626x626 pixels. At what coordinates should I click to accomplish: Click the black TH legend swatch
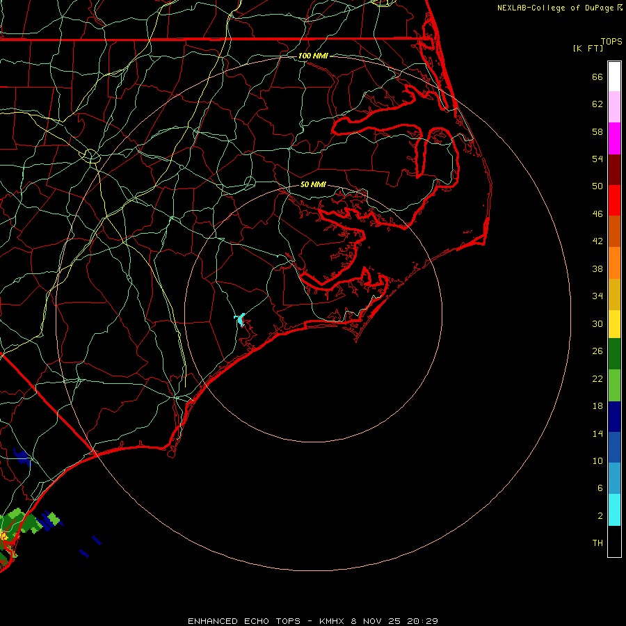pyautogui.click(x=614, y=541)
